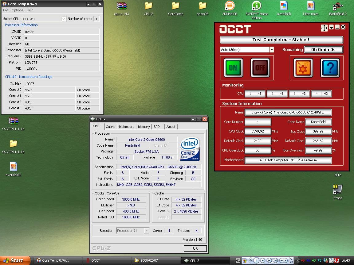The width and height of the screenshot is (354, 265).
Task: Switch to the Mainboard tab in CPU-Z
Action: pos(127,127)
